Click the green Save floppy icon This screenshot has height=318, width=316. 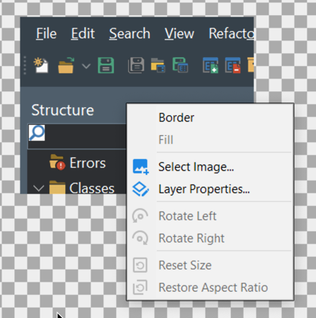click(106, 65)
